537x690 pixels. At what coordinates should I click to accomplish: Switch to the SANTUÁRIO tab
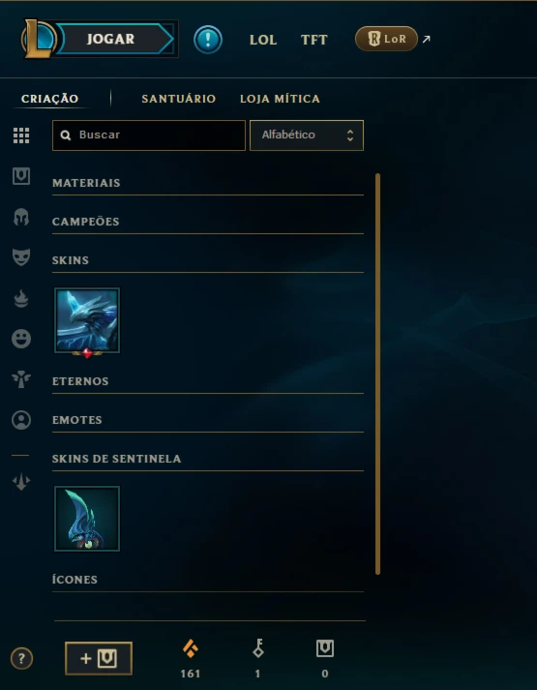pyautogui.click(x=179, y=99)
